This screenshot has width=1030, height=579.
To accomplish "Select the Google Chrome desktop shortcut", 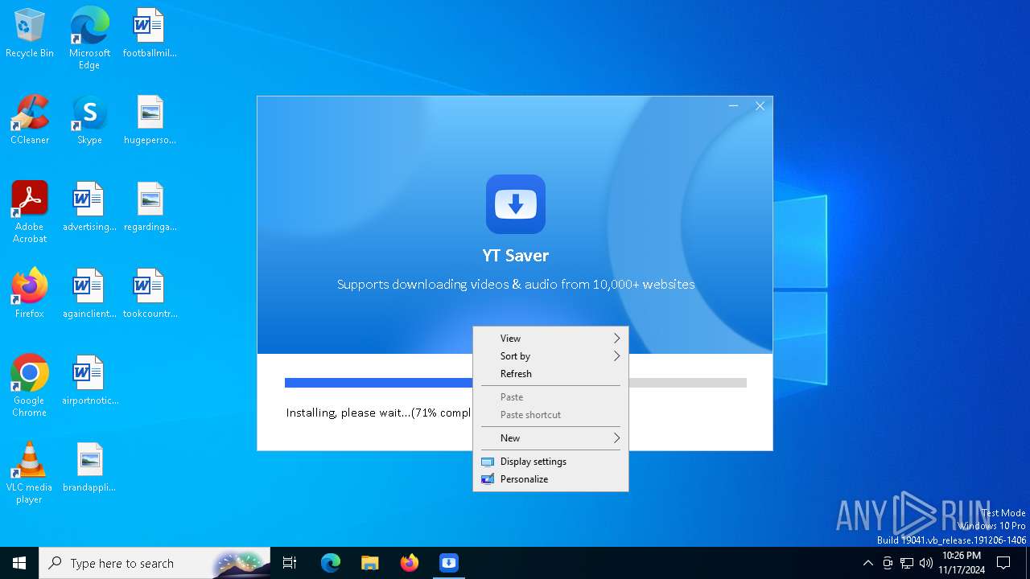I will pyautogui.click(x=30, y=386).
